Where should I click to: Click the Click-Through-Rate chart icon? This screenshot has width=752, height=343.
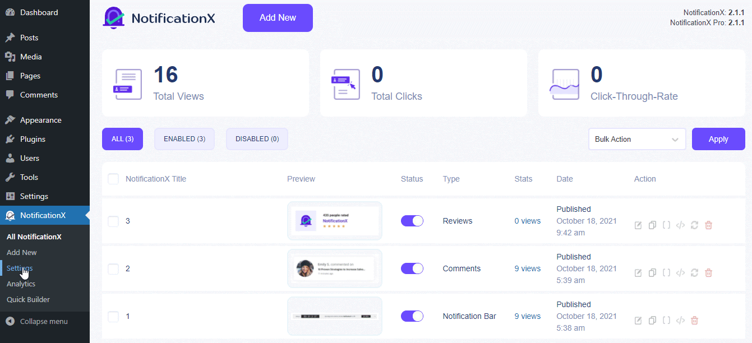[564, 85]
